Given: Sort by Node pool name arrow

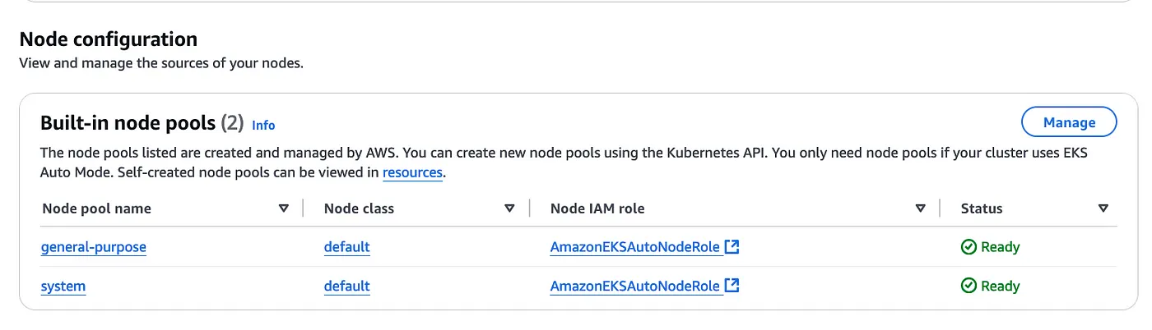Looking at the screenshot, I should tap(284, 209).
